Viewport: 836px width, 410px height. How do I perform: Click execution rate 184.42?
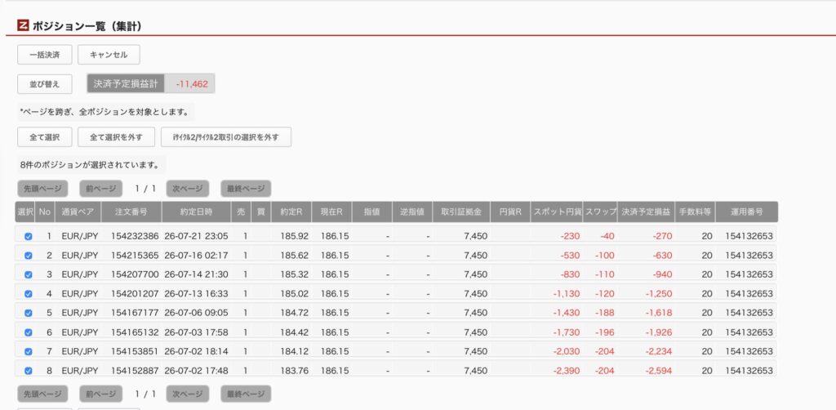[x=294, y=332]
